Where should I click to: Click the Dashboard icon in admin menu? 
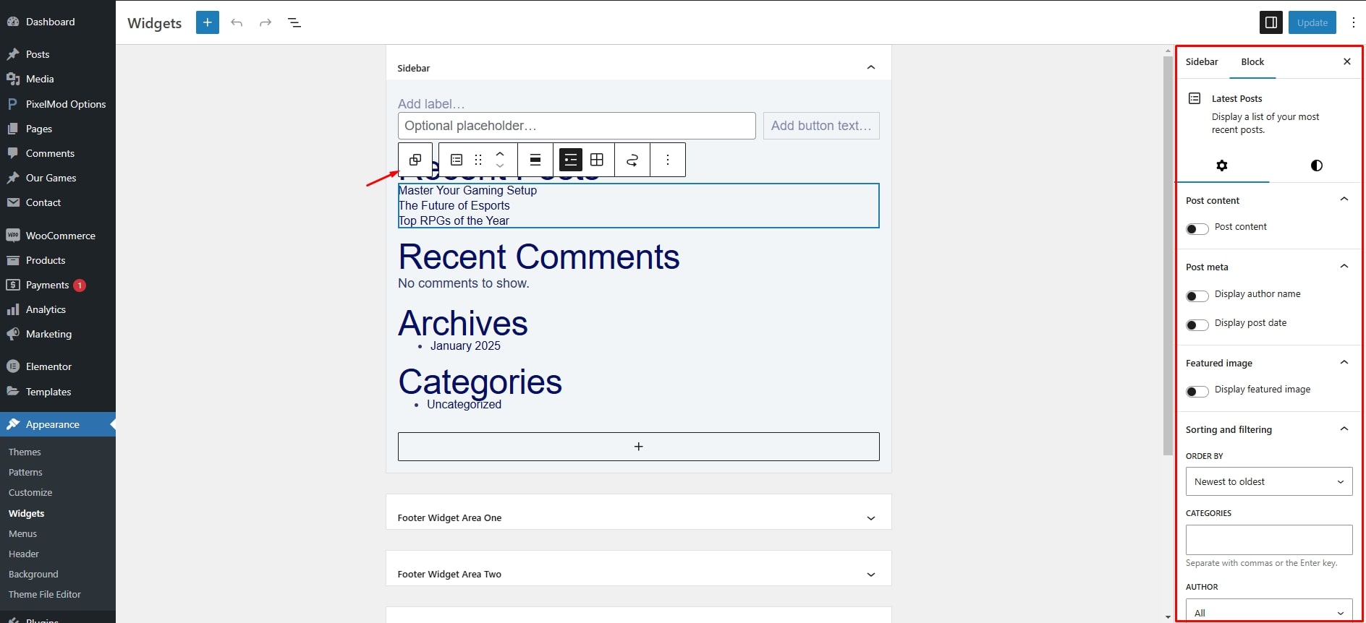point(13,22)
